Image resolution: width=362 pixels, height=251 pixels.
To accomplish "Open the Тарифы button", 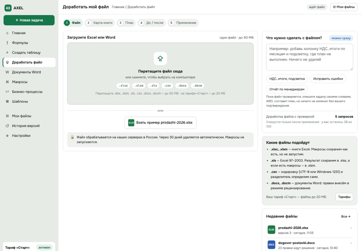I will 344,197.
